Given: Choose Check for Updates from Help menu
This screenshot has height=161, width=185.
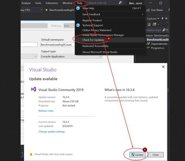Looking at the screenshot, I should click(x=93, y=40).
